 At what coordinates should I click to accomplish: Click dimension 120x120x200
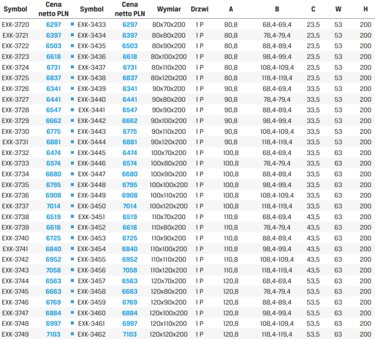coord(169,335)
